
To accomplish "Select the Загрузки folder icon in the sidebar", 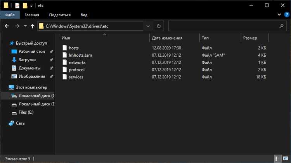I will 14,60.
